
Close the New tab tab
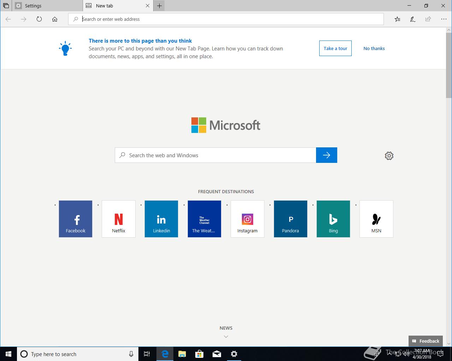[148, 6]
